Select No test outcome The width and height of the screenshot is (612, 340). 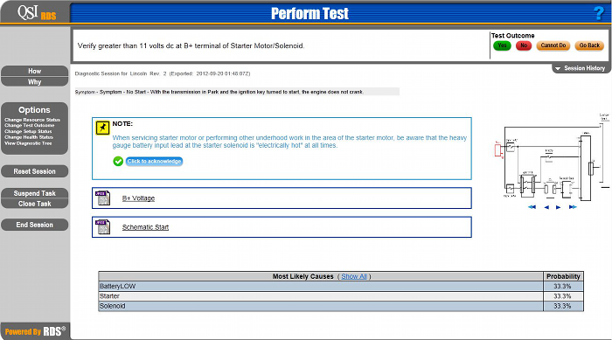tap(524, 45)
